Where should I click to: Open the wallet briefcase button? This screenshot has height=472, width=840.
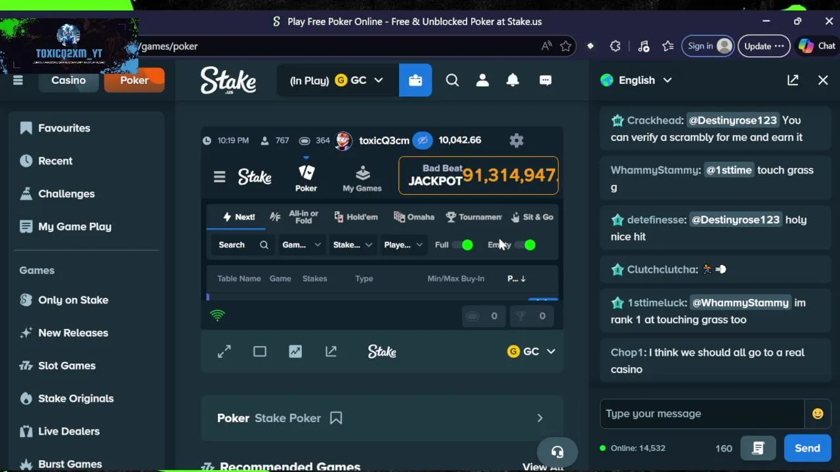(415, 80)
